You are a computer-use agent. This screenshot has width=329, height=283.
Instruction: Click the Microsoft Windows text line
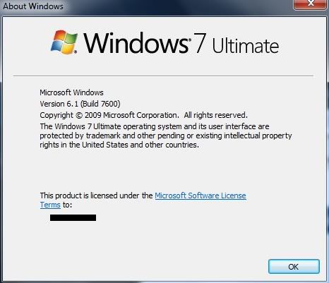(71, 92)
